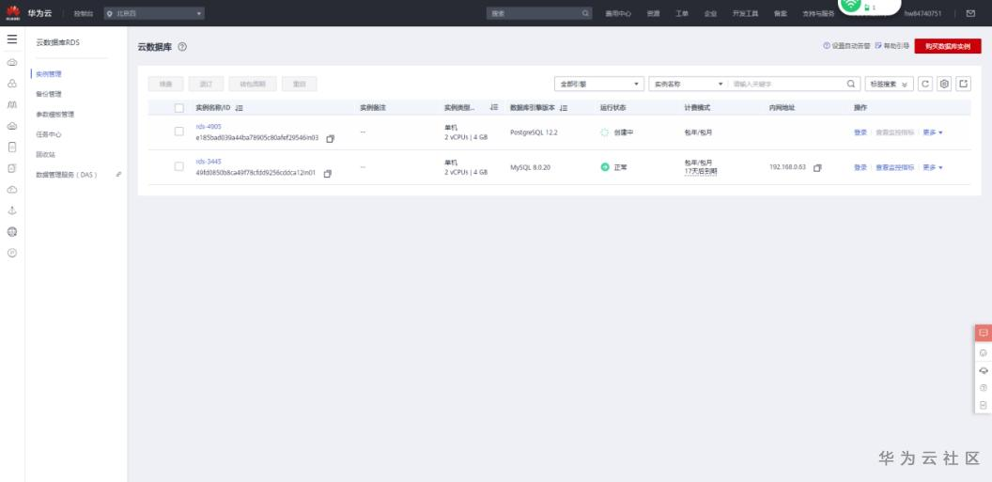Open the table column settings gear

pos(944,84)
